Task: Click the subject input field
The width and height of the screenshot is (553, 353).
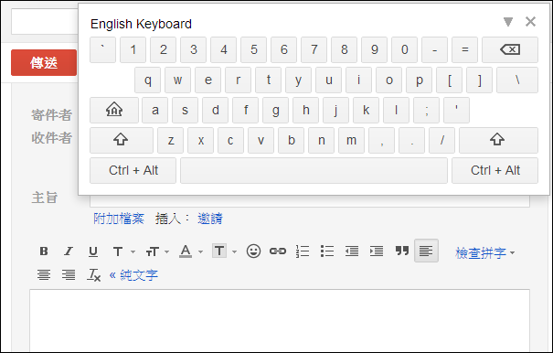Action: pyautogui.click(x=310, y=201)
